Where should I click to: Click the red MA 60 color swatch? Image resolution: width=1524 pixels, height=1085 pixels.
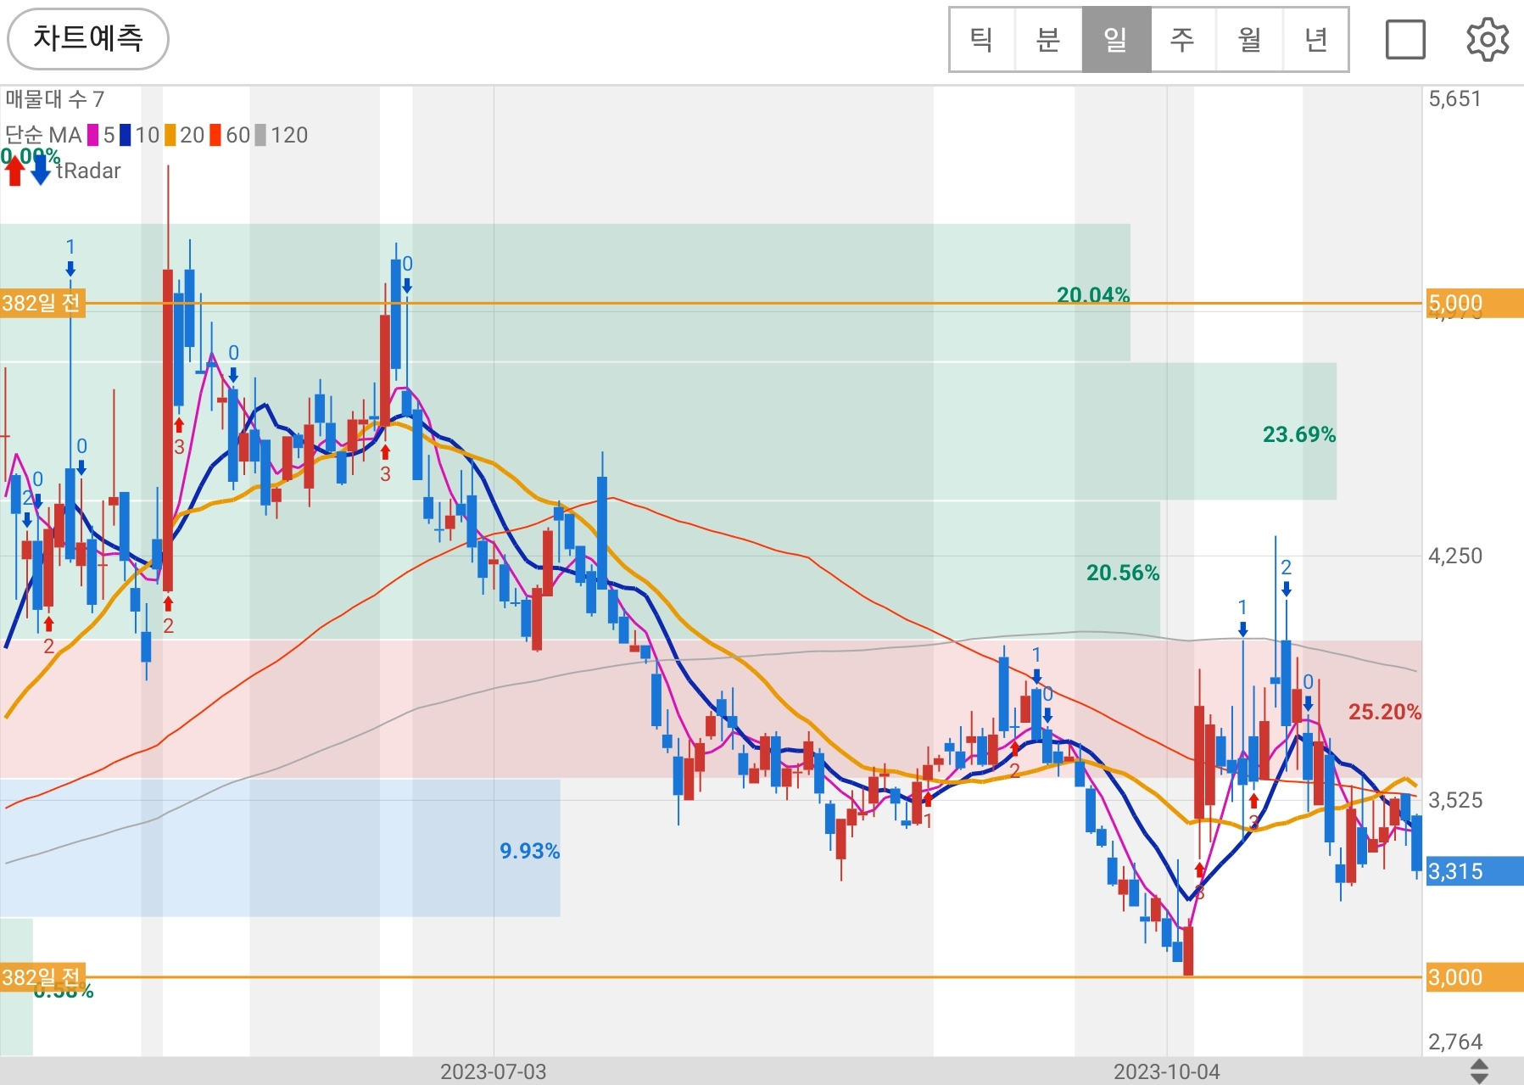click(x=215, y=135)
